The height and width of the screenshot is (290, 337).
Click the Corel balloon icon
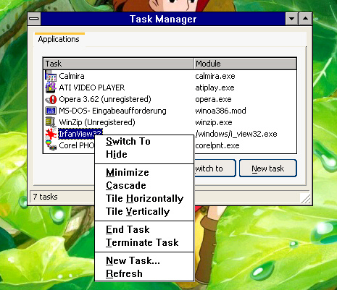coord(51,145)
